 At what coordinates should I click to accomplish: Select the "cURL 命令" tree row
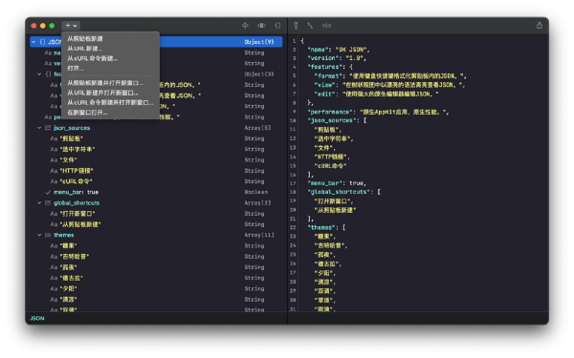tap(156, 181)
